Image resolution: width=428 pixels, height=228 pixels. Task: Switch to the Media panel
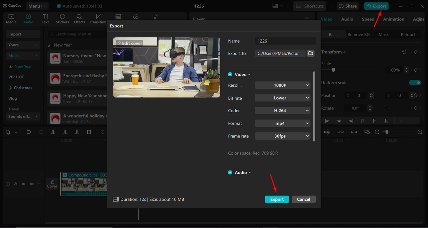11,18
